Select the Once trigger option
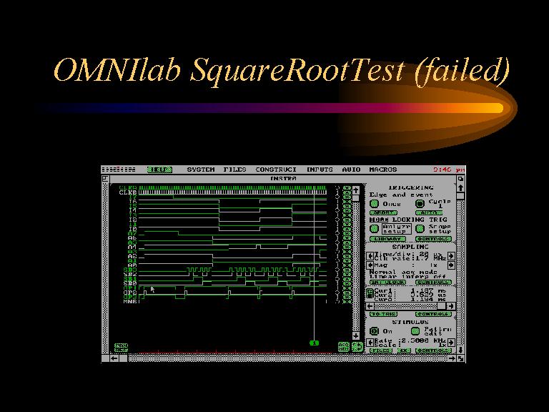Image resolution: width=549 pixels, height=412 pixels. (374, 204)
